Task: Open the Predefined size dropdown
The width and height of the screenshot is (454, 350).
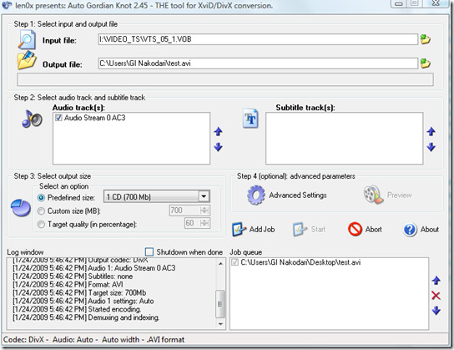Action: (204, 197)
